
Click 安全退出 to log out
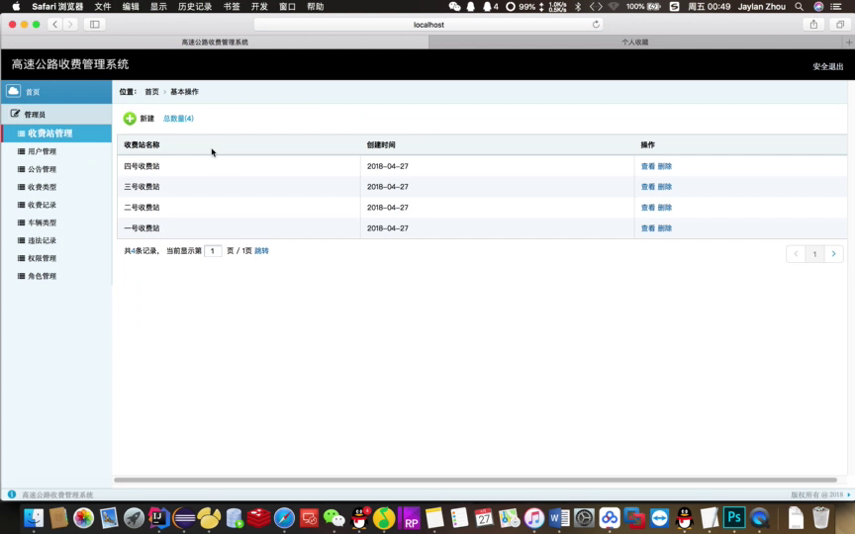pyautogui.click(x=827, y=66)
